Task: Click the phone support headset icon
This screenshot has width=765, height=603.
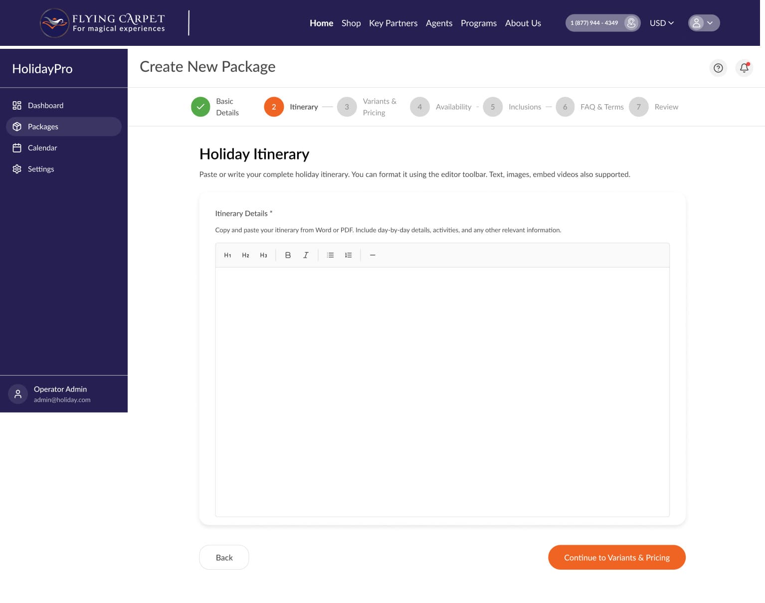Action: 631,23
